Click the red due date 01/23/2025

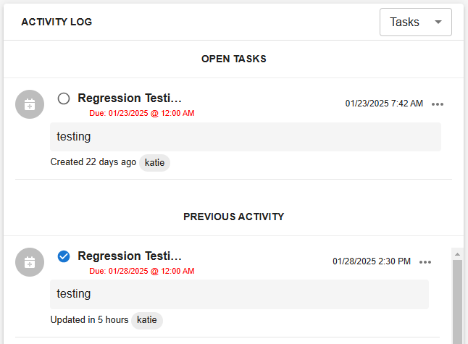[x=142, y=114]
